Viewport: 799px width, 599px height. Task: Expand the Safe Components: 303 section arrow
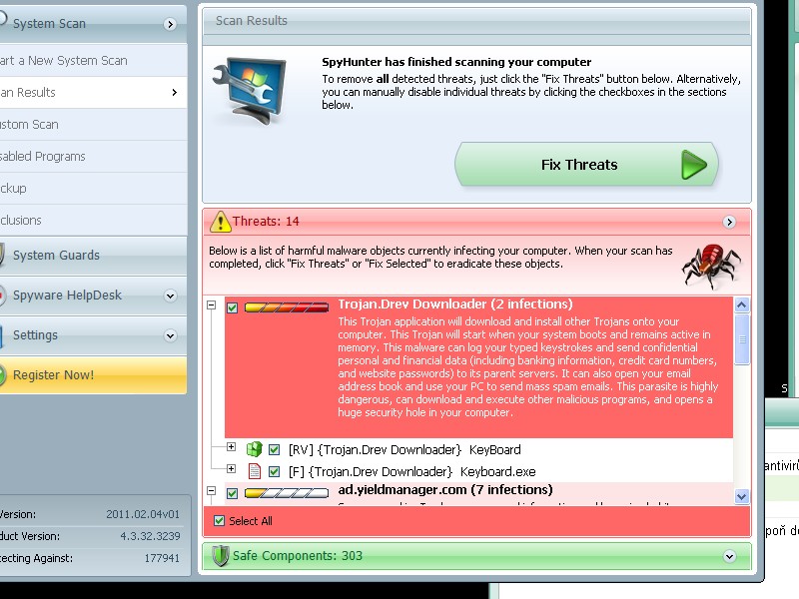729,556
